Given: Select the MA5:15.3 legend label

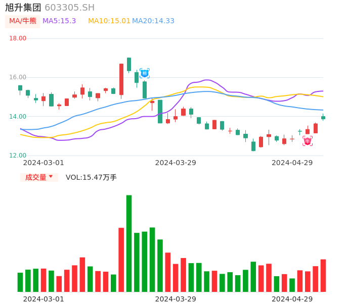Looking at the screenshot, I should [x=59, y=21].
